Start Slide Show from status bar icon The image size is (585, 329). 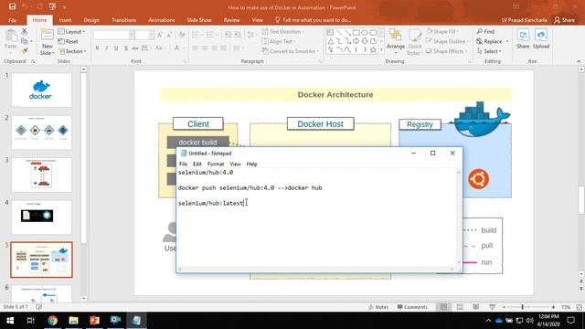[493, 307]
